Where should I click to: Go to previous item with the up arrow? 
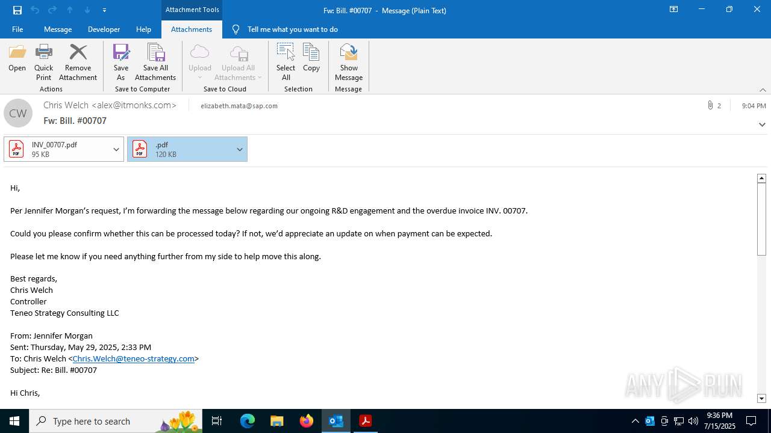(70, 10)
